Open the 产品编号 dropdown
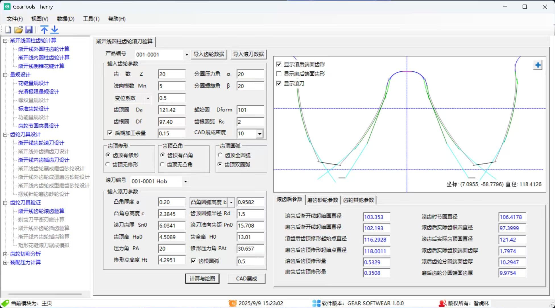This screenshot has height=308, width=555. coord(186,55)
